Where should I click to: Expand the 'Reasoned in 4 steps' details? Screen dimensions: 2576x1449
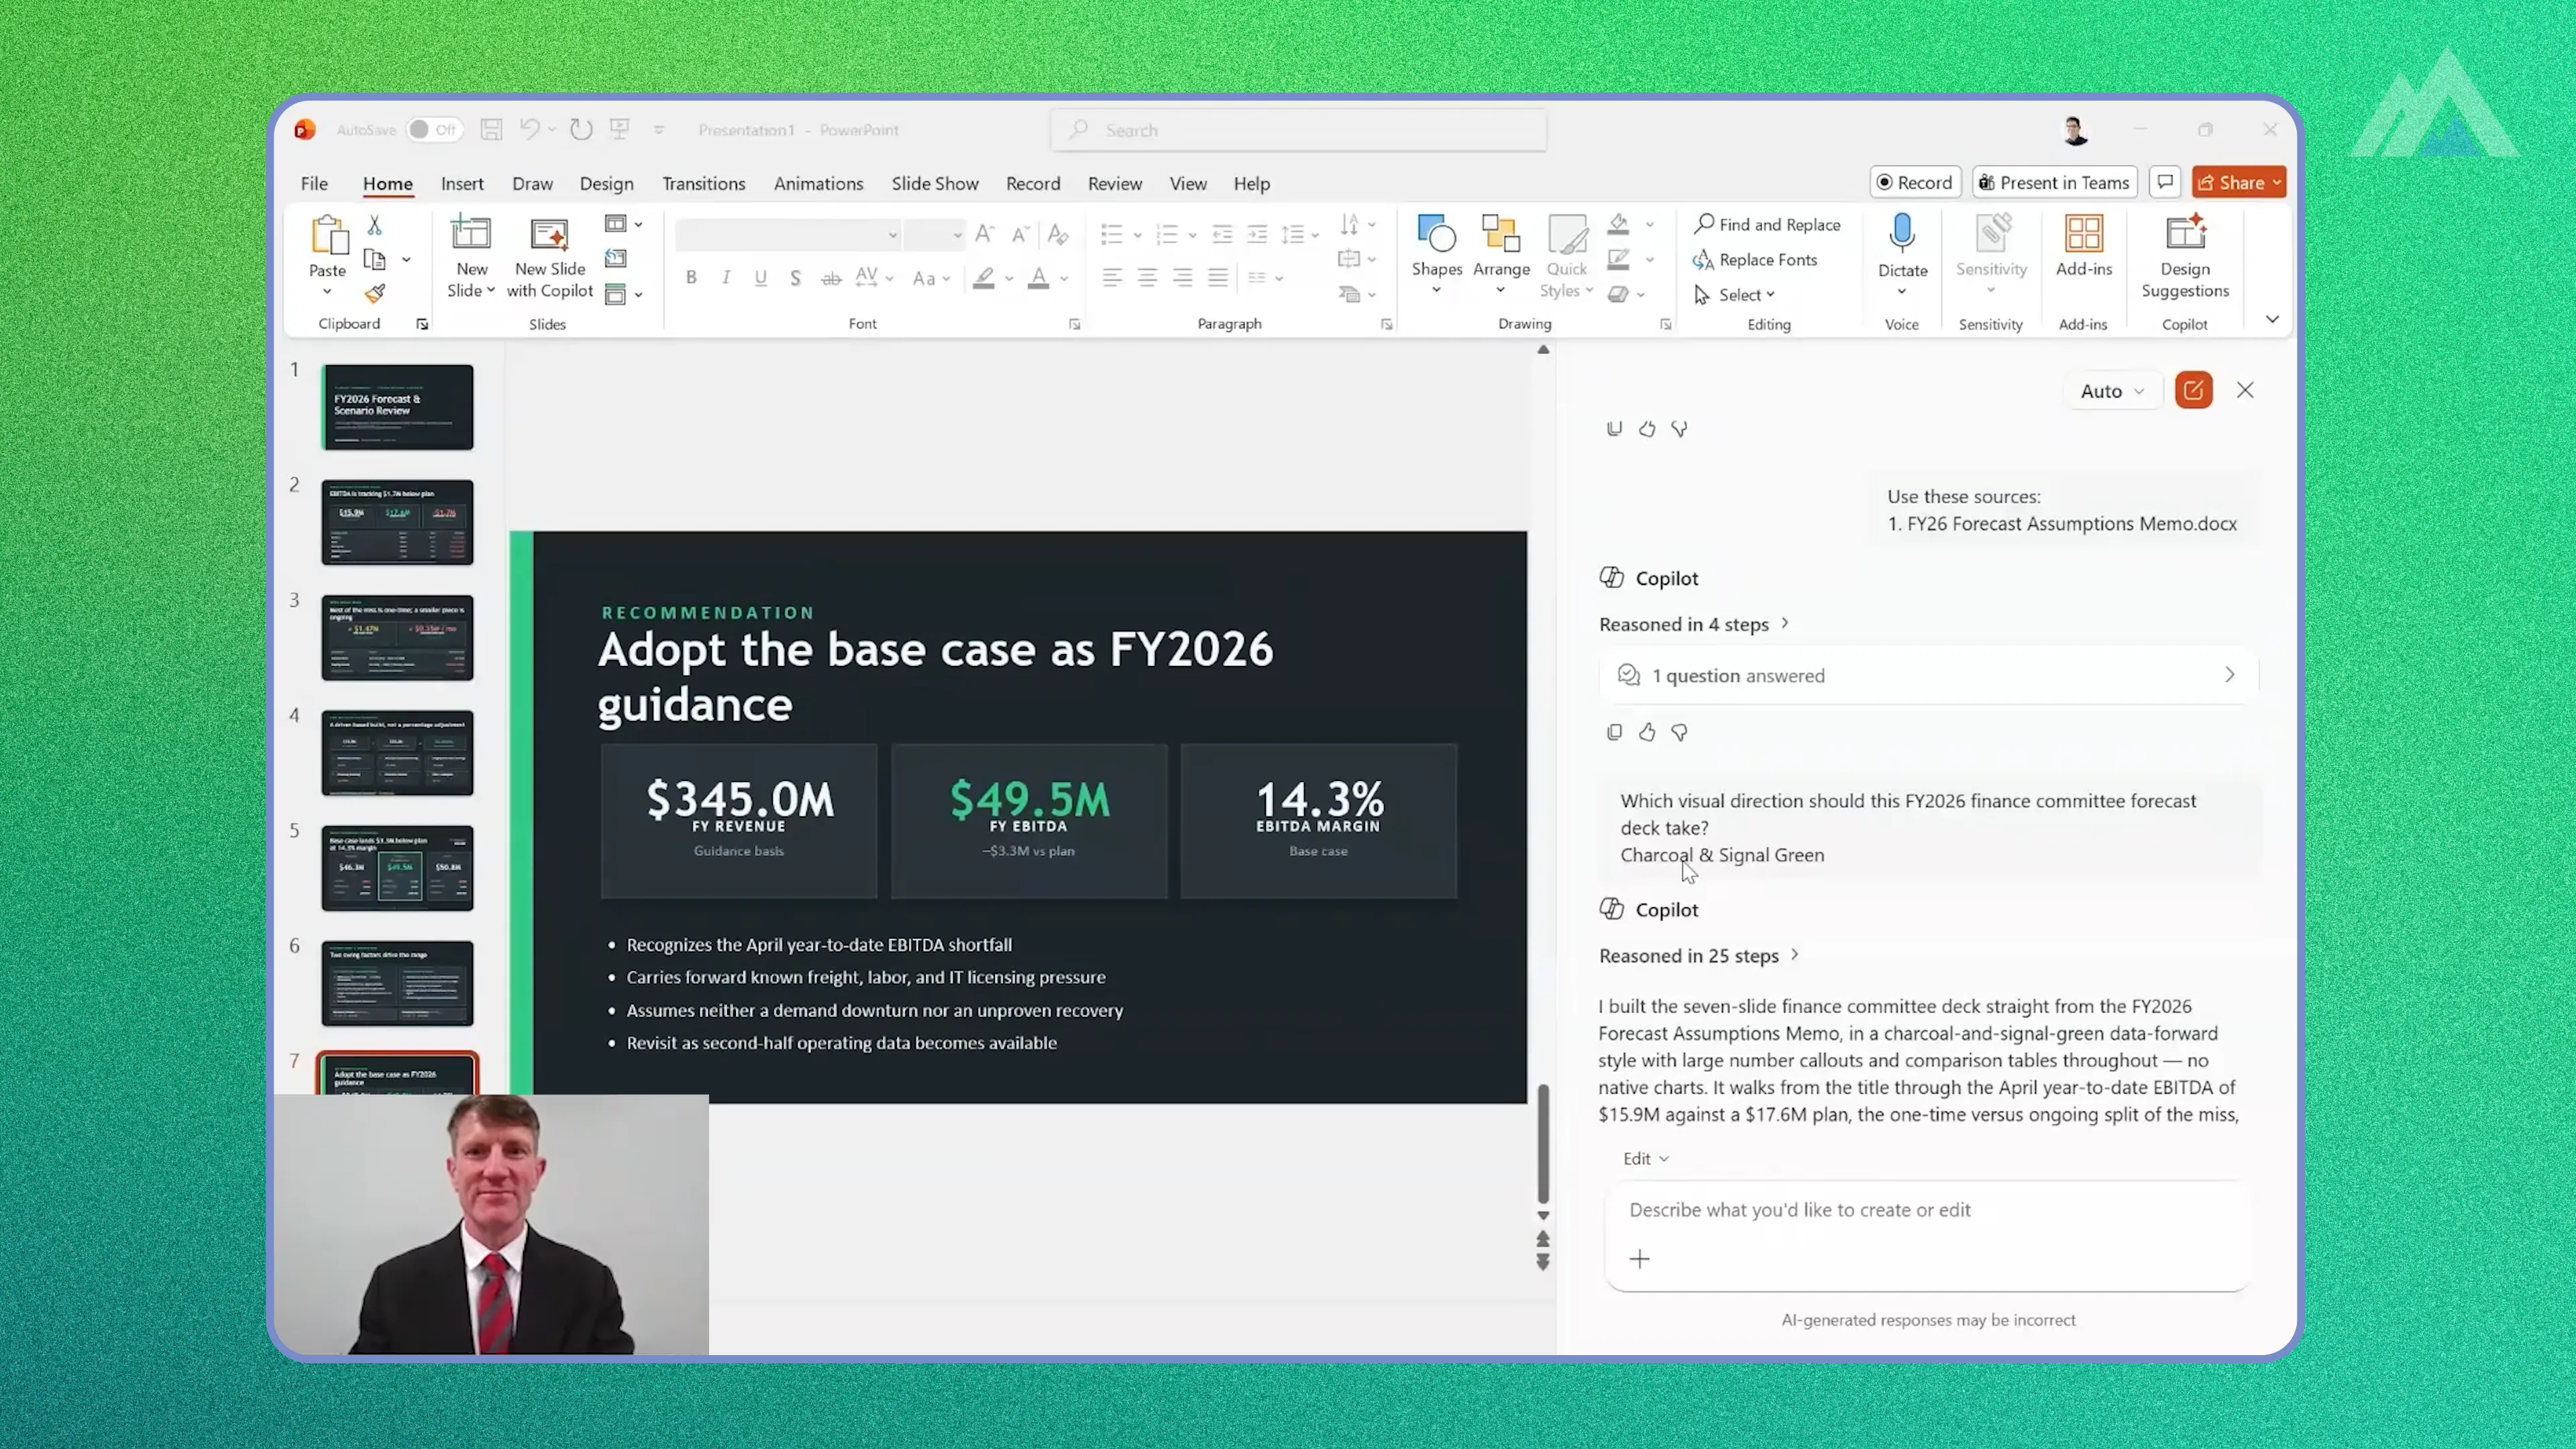[x=1694, y=625]
